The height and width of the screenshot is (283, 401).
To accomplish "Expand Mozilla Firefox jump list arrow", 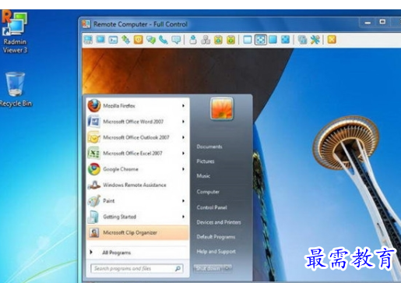I will [x=183, y=105].
